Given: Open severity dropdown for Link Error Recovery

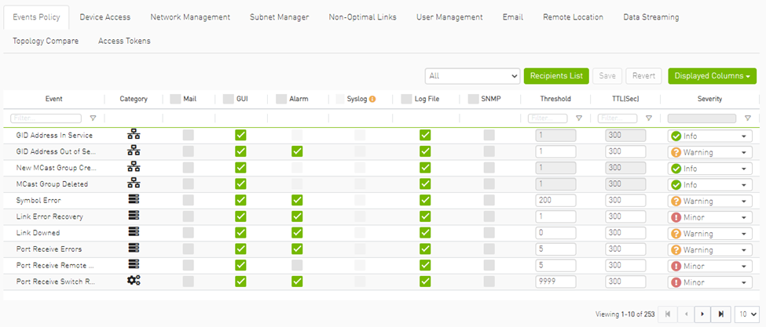Looking at the screenshot, I should point(709,216).
